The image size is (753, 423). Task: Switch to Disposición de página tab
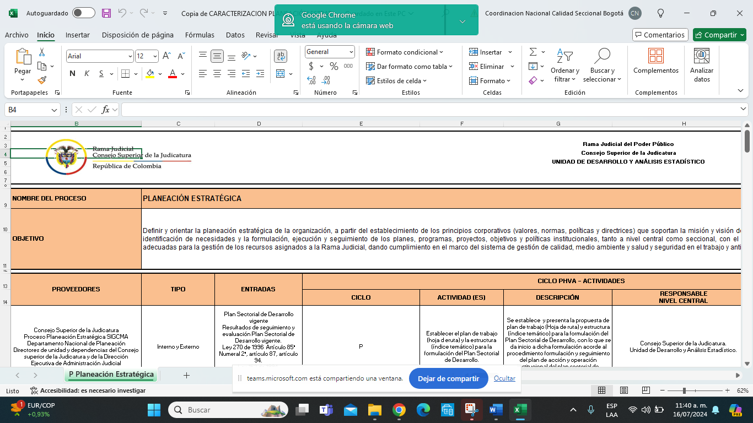[138, 35]
